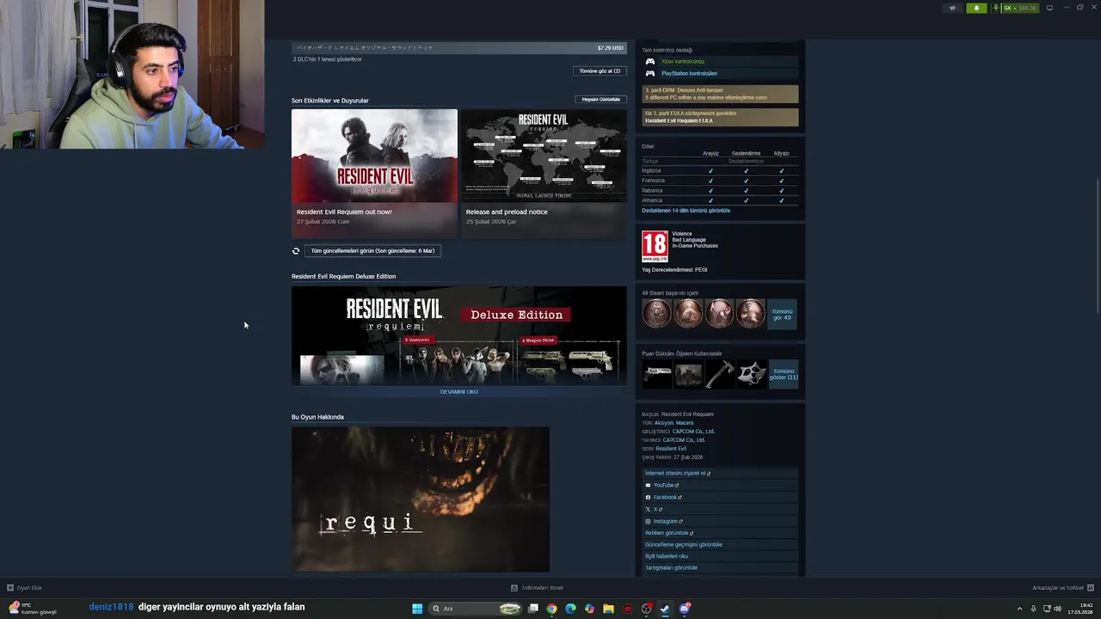Click the Windows taskbar search box
This screenshot has width=1101, height=619.
click(x=475, y=609)
